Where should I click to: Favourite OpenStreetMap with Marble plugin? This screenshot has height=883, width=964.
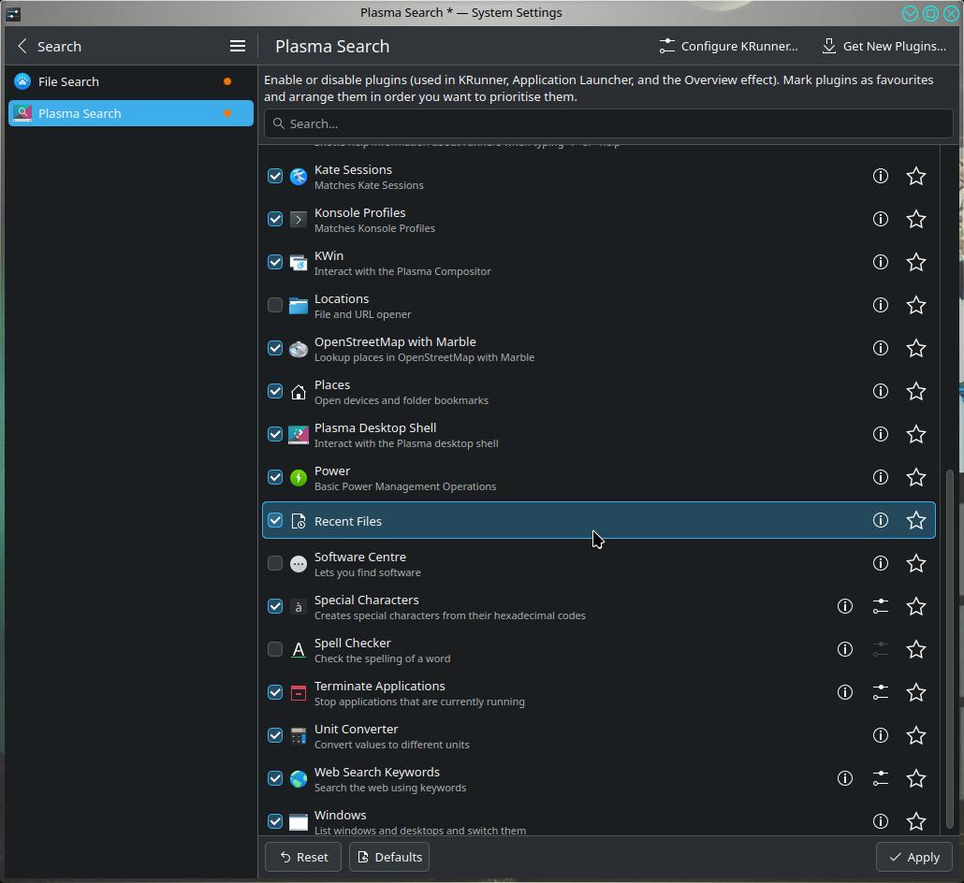(x=916, y=348)
